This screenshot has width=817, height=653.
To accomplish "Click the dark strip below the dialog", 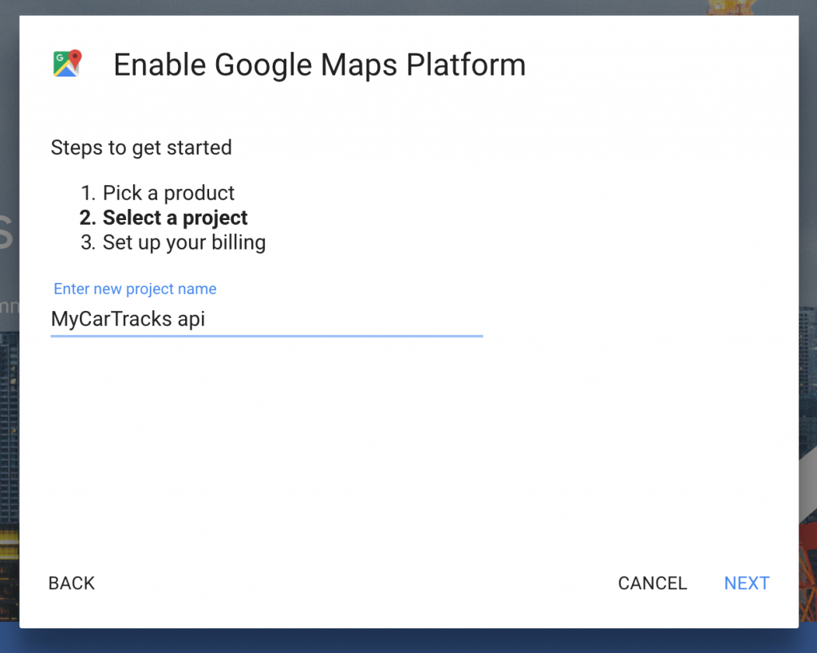I will [x=408, y=641].
